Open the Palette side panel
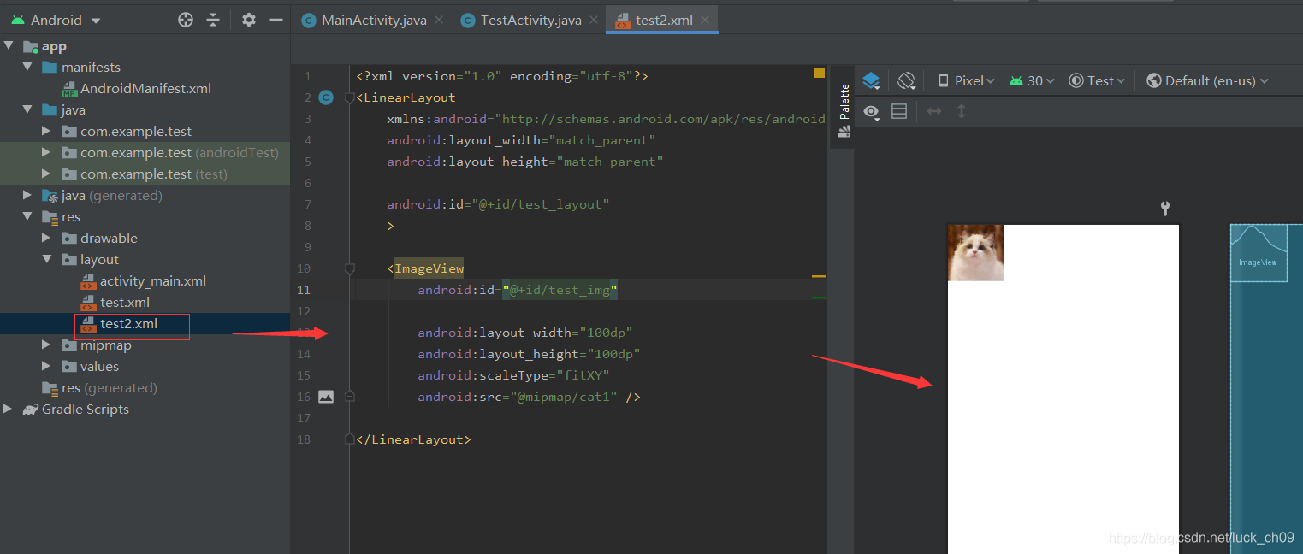This screenshot has width=1303, height=554. tap(844, 110)
